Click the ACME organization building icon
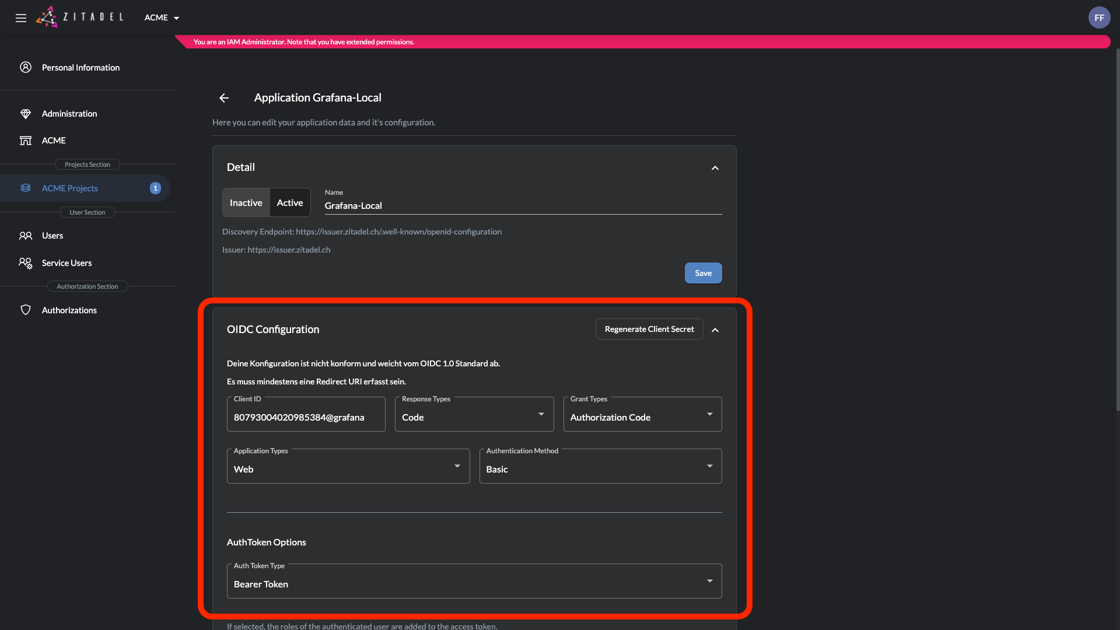The height and width of the screenshot is (630, 1120). click(x=26, y=141)
